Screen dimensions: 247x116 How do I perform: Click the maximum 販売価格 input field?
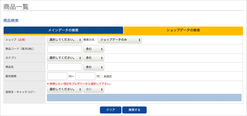coord(85,76)
